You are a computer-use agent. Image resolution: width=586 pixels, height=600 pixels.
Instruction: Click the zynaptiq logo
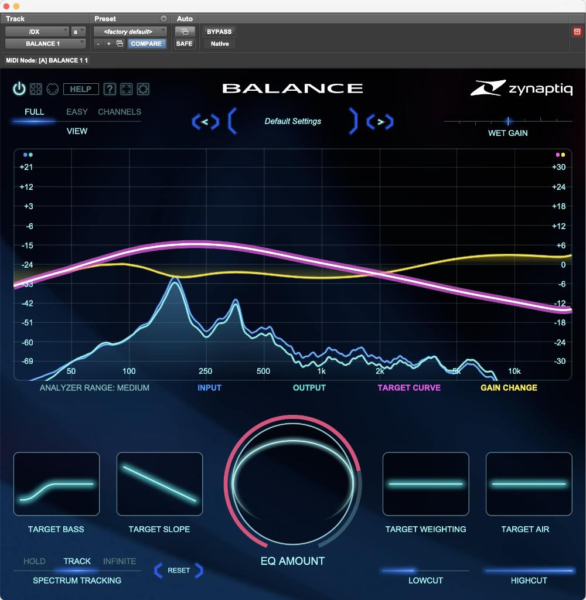click(522, 88)
